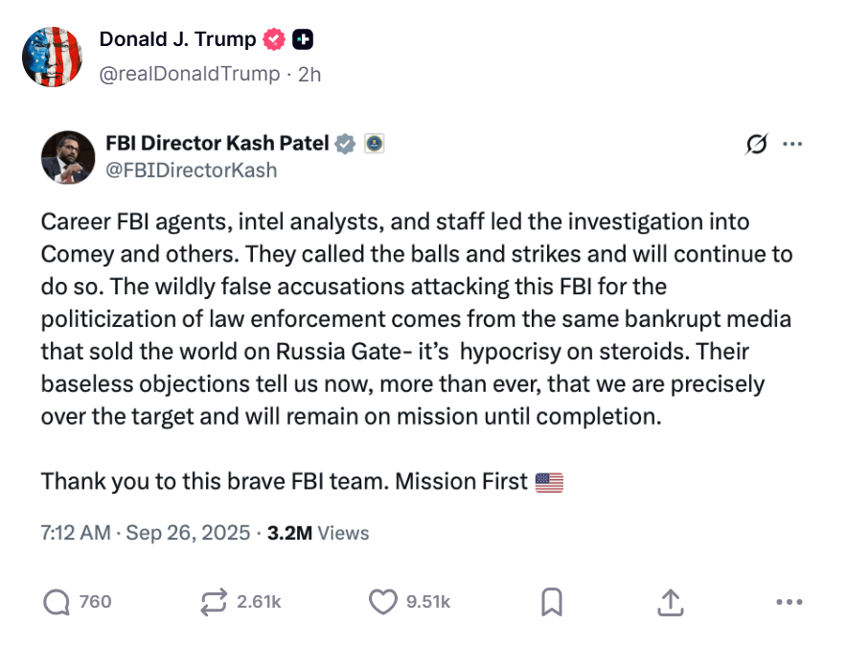The height and width of the screenshot is (647, 847).
Task: Click the black plus badge next to Trump's name
Action: click(303, 39)
